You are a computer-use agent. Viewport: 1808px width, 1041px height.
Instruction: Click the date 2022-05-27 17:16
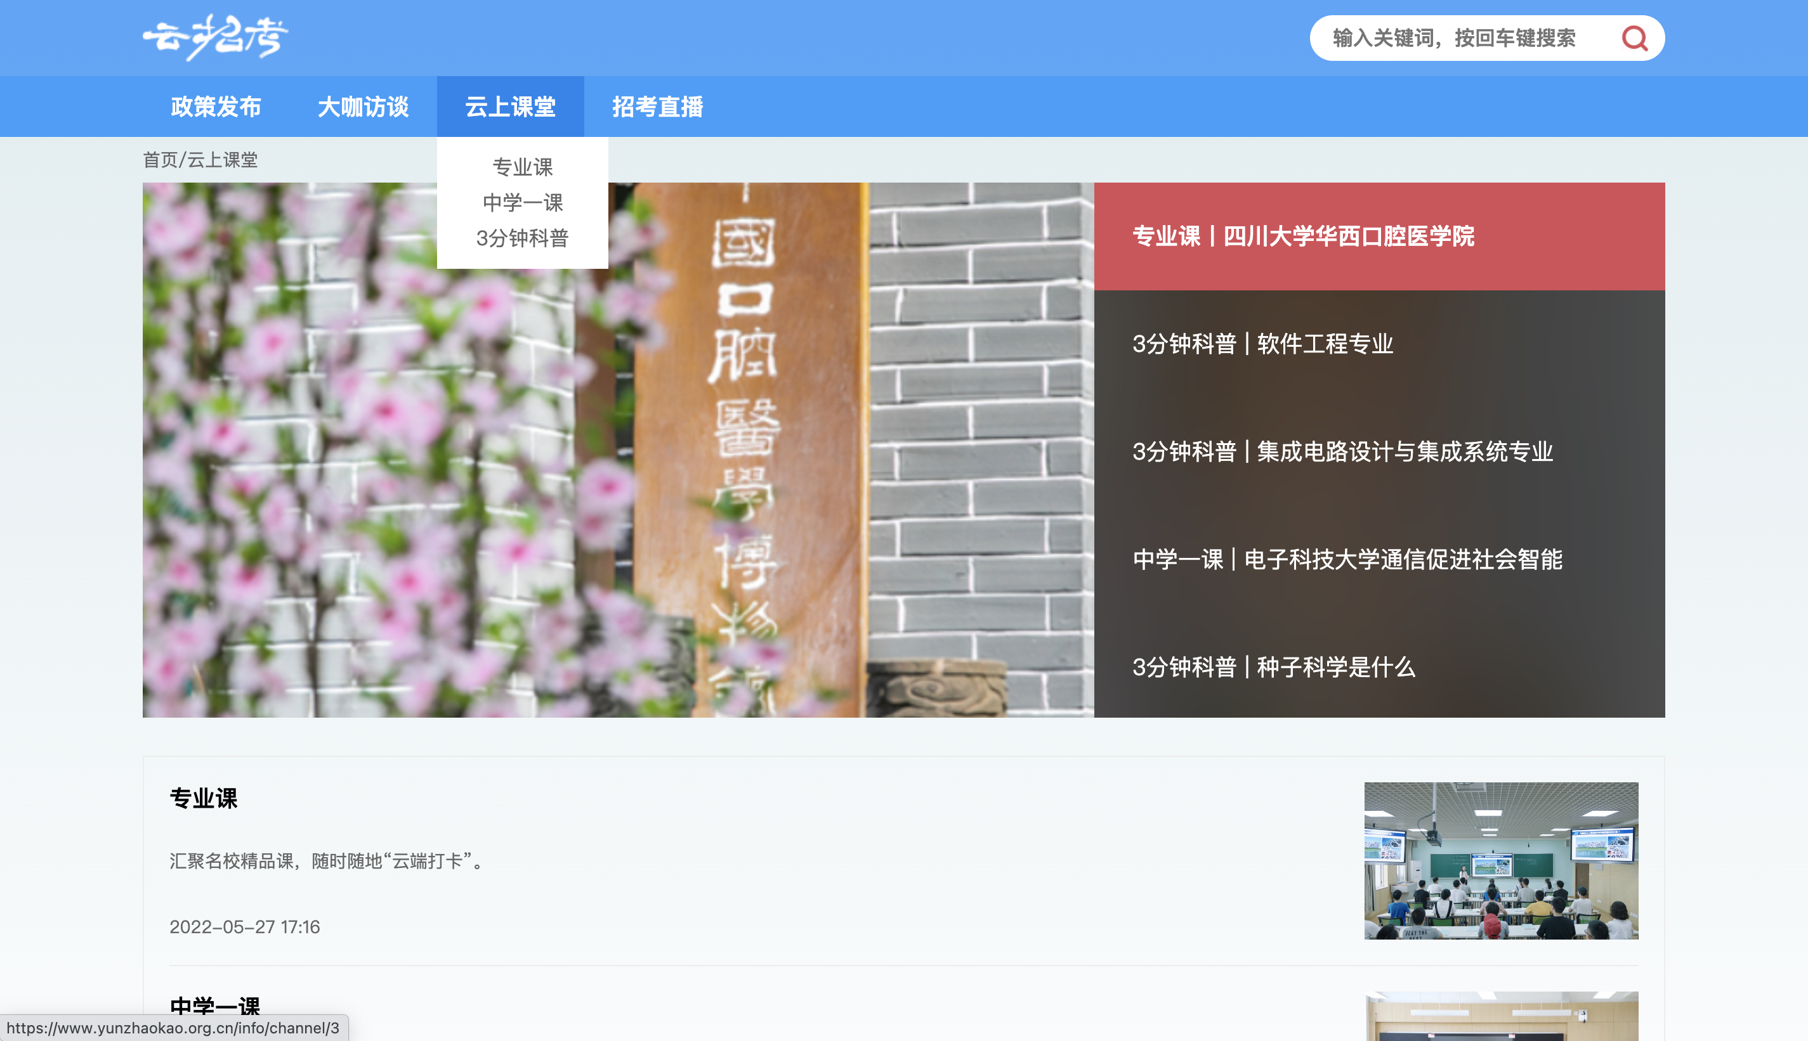245,927
